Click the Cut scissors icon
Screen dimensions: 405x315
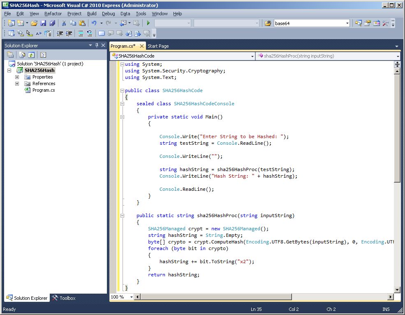click(64, 23)
